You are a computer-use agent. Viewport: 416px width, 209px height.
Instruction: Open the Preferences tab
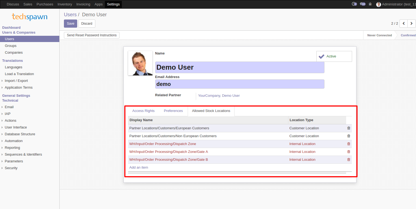173,111
